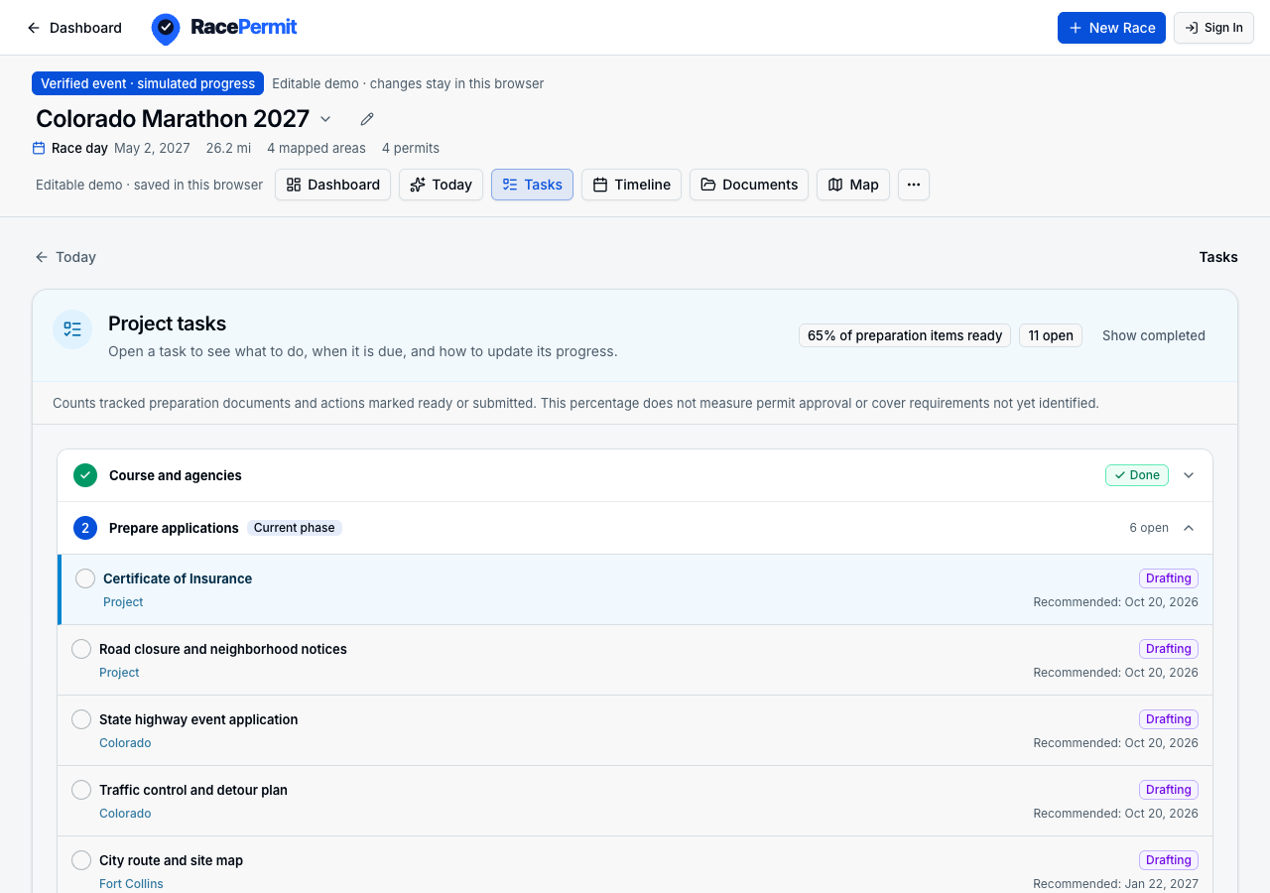This screenshot has width=1270, height=893.
Task: Click Project link under Road closure notices
Action: point(119,672)
